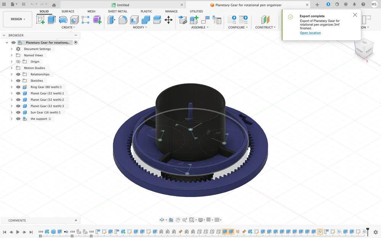Click the Open location link
The width and height of the screenshot is (381, 238).
(x=310, y=33)
